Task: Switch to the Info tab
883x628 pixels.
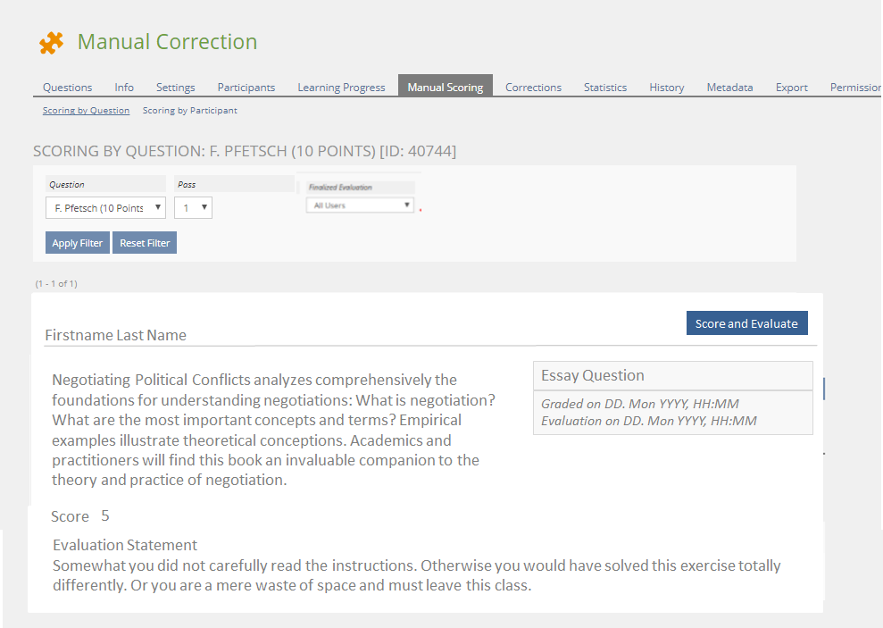Action: pos(124,88)
